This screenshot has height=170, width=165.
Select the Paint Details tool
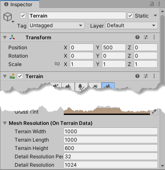[x=95, y=86]
